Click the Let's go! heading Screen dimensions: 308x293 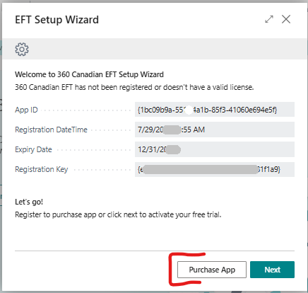(x=29, y=202)
